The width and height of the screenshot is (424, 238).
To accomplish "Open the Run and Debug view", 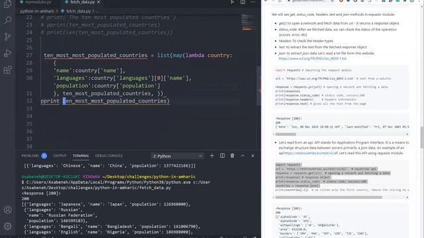I will pyautogui.click(x=7, y=53).
